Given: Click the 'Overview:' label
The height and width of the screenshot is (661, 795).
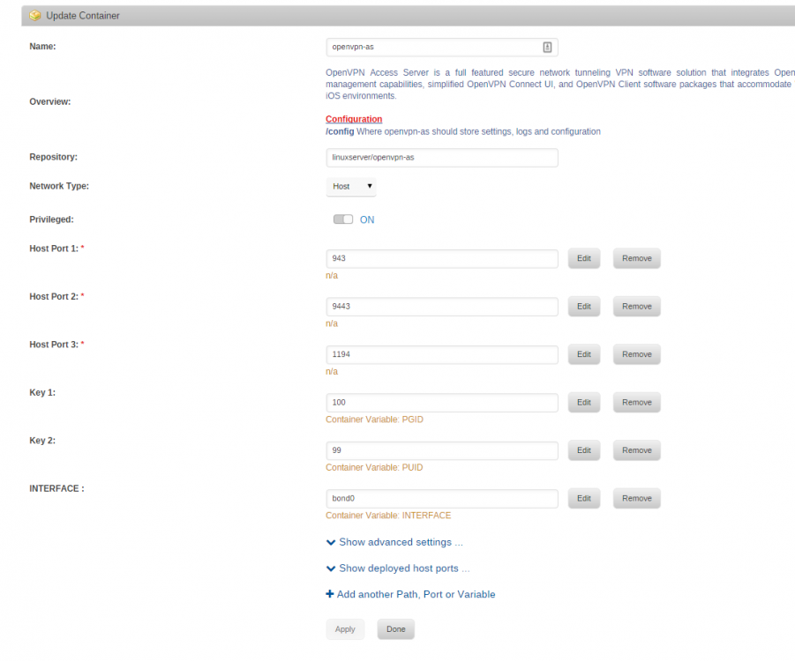Looking at the screenshot, I should [49, 102].
